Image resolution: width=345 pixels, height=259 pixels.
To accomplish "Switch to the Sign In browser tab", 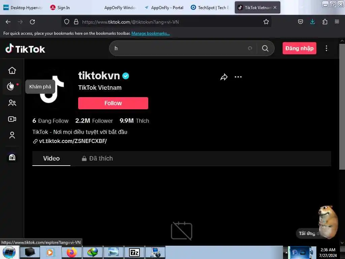I will [x=60, y=7].
